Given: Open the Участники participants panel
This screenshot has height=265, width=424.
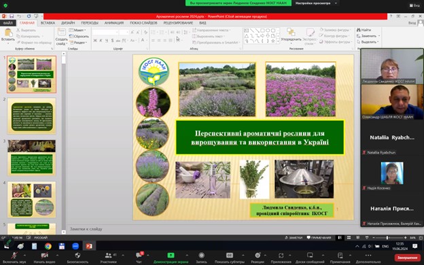Looking at the screenshot, I should tap(108, 258).
